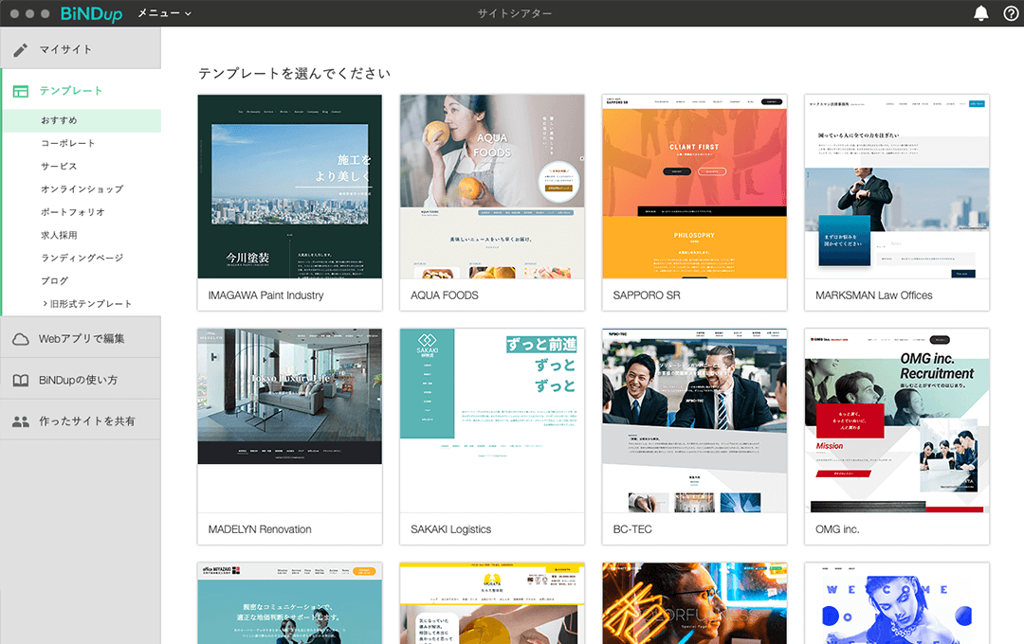Click the テンプレートを選んでください heading
The height and width of the screenshot is (644, 1024).
point(295,74)
